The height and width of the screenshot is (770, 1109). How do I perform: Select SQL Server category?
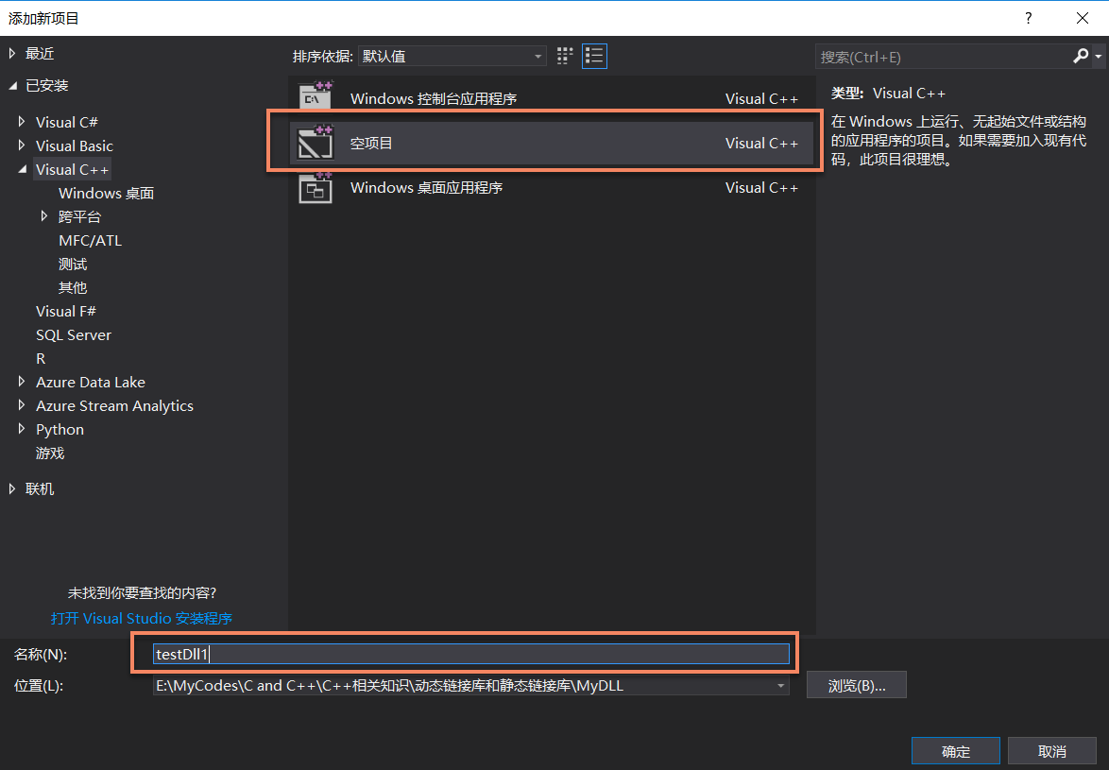point(74,334)
